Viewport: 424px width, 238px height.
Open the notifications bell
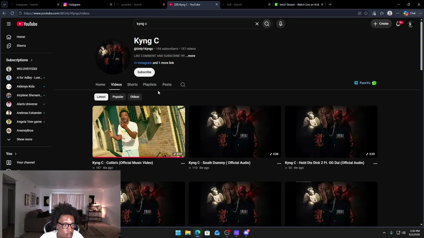pos(398,24)
